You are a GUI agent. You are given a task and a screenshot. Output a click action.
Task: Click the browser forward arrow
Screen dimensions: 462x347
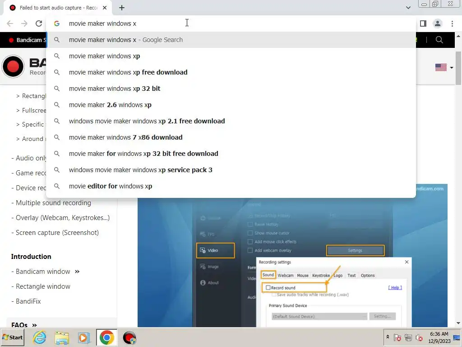pyautogui.click(x=24, y=23)
